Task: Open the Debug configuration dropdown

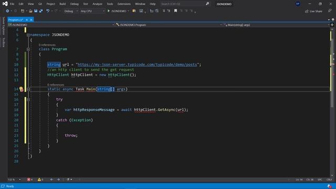Action: tap(71, 11)
